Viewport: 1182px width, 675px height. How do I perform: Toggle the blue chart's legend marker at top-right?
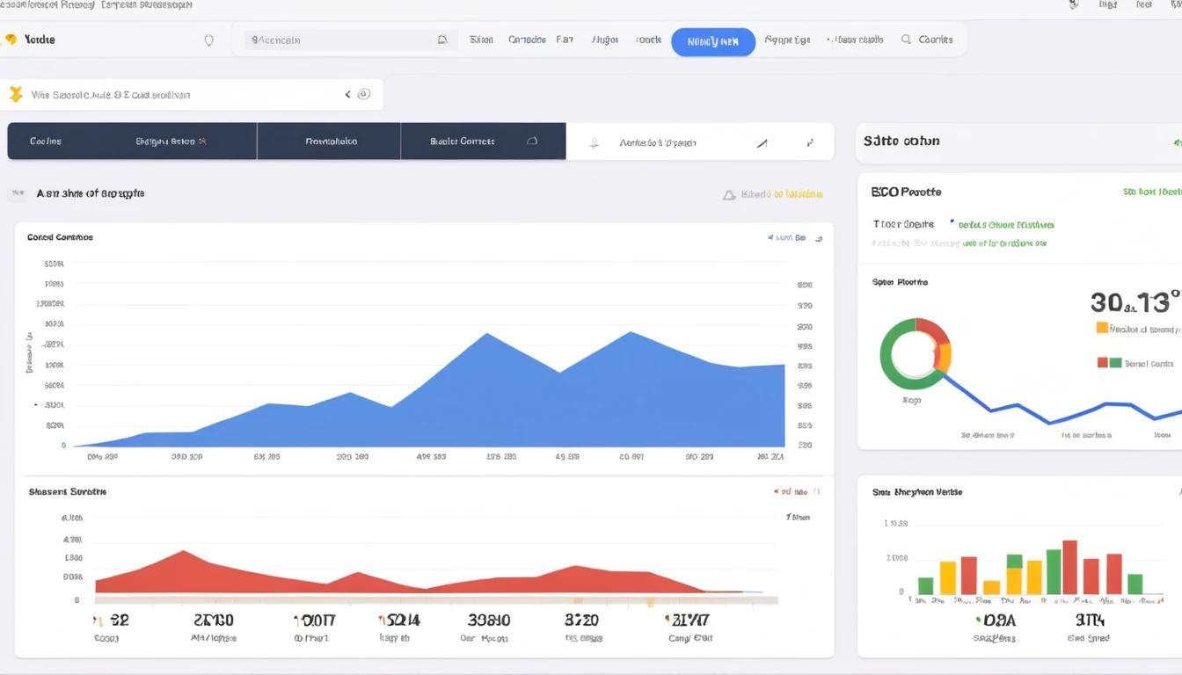click(x=771, y=237)
